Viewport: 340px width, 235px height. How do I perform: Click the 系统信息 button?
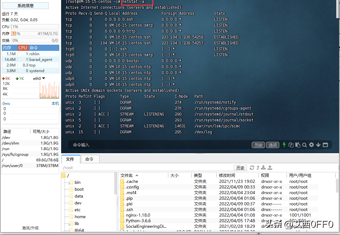coord(26,6)
